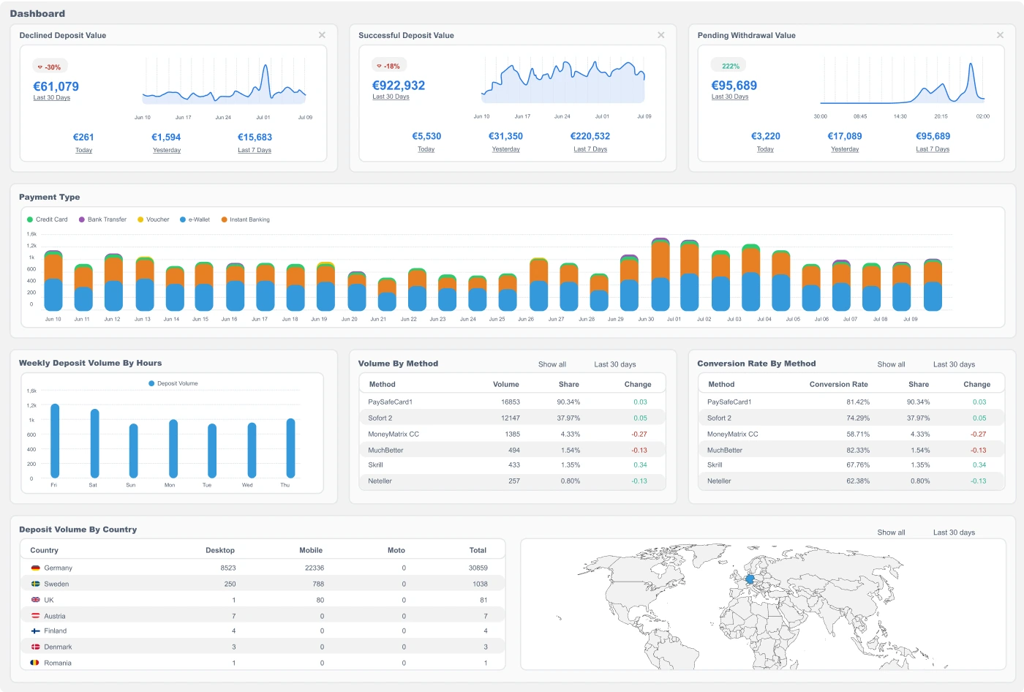The width and height of the screenshot is (1024, 692).
Task: Click the Sweden flag icon
Action: [35, 584]
